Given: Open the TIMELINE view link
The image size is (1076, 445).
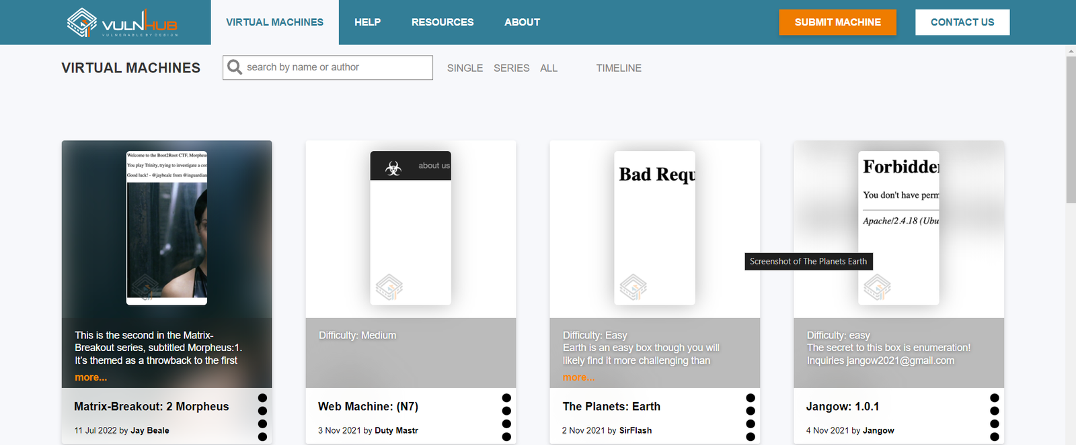Looking at the screenshot, I should pos(619,68).
